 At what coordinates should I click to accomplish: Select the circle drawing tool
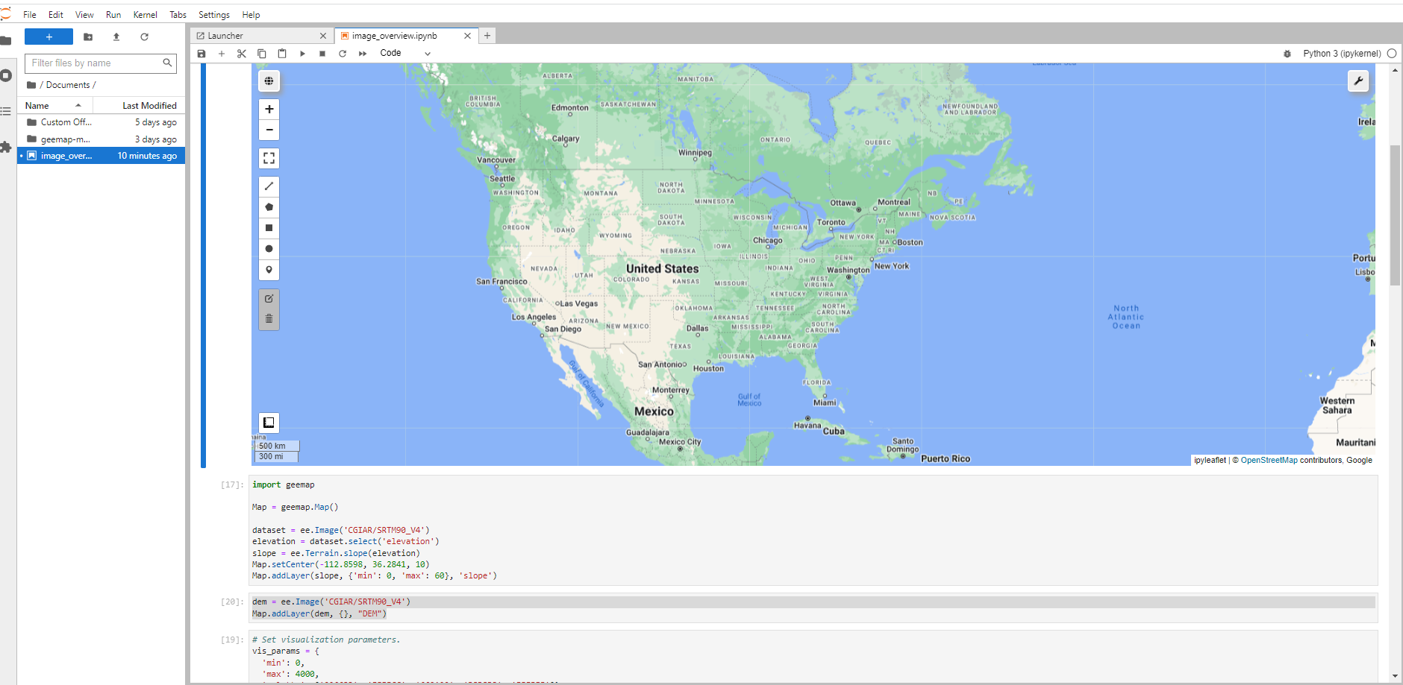point(269,248)
